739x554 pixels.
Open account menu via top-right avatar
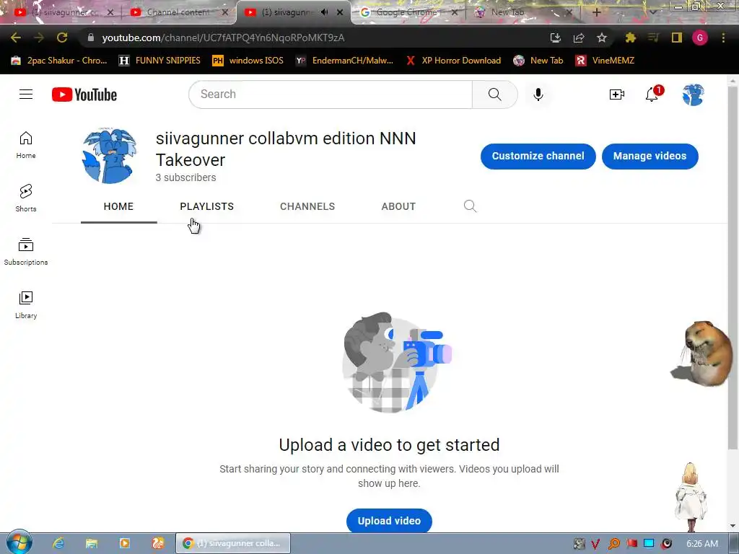[694, 94]
